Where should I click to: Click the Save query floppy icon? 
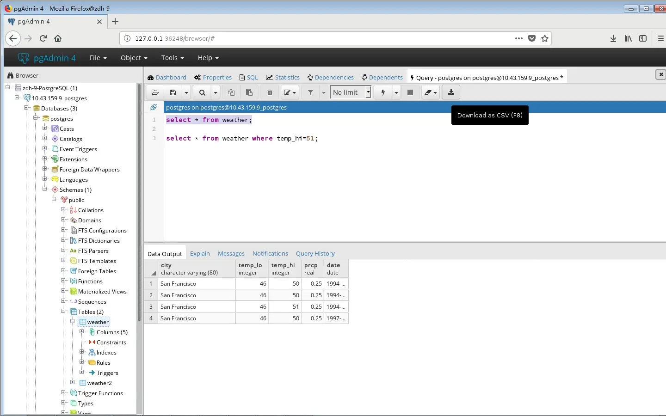(x=173, y=92)
